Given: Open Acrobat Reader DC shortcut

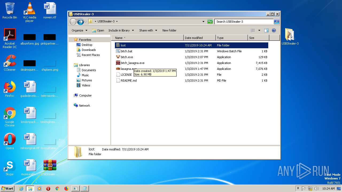Looking at the screenshot, I should point(10,38).
